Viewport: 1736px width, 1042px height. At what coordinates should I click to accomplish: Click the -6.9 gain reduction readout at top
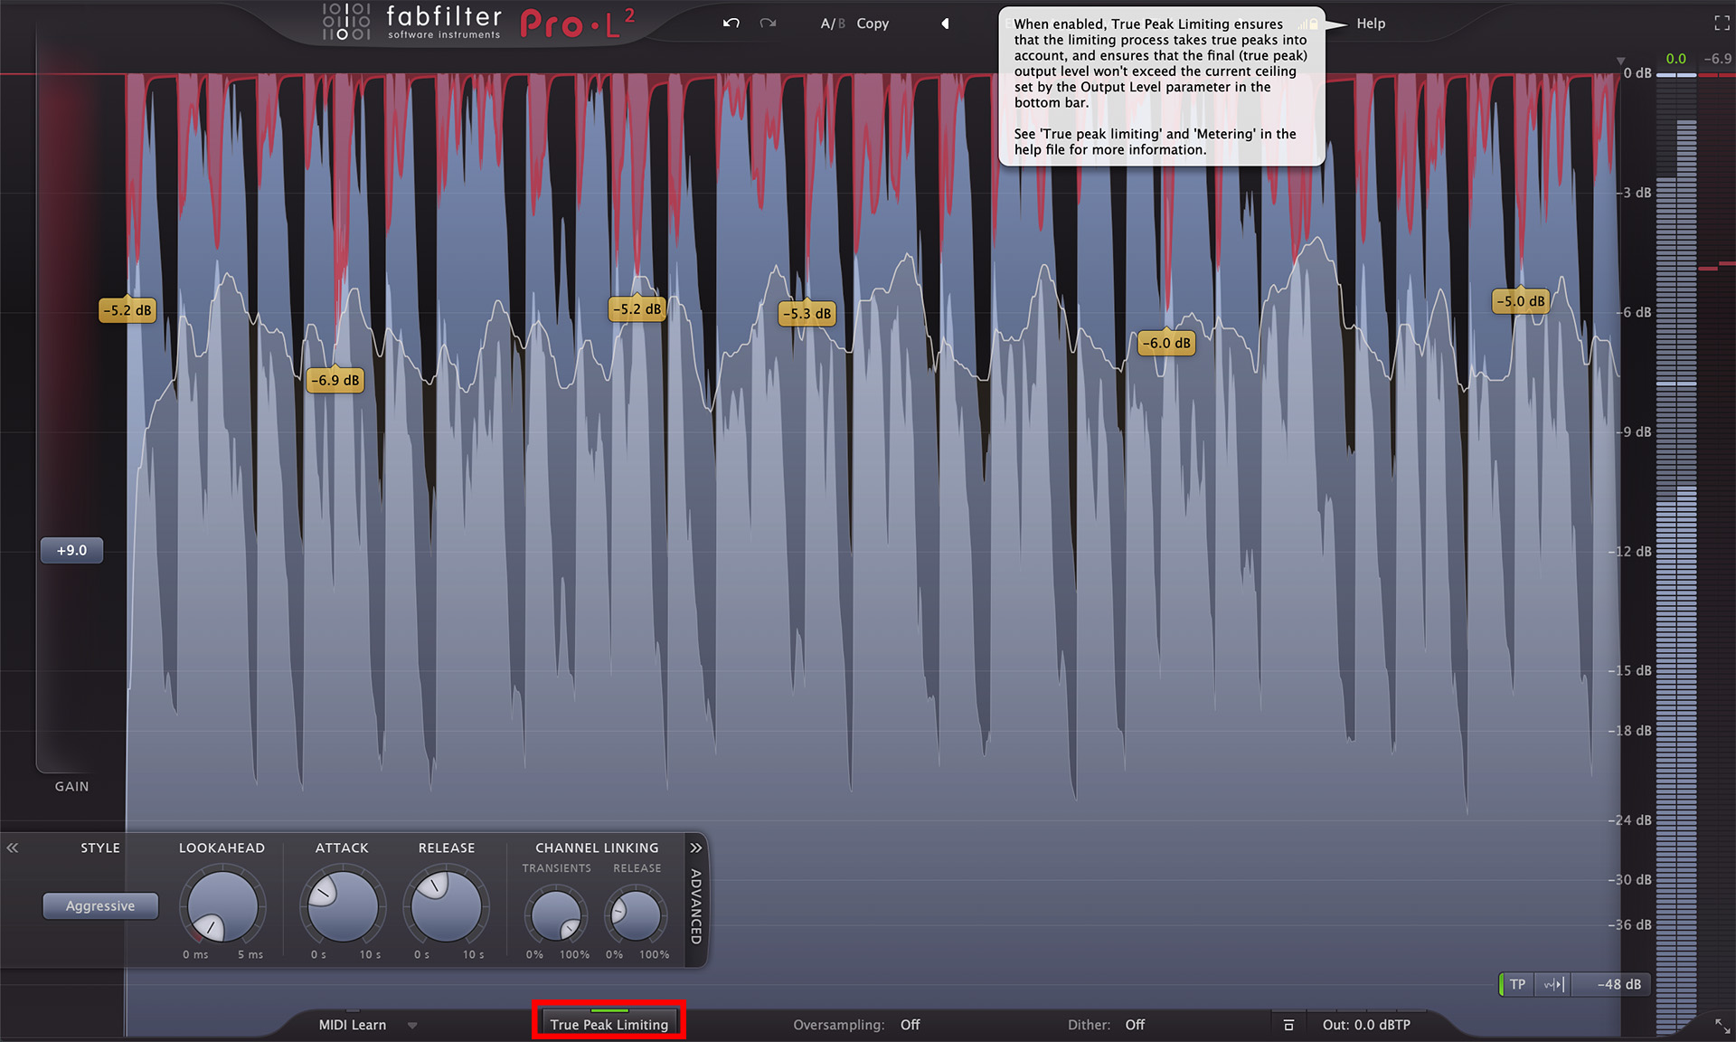point(1717,59)
